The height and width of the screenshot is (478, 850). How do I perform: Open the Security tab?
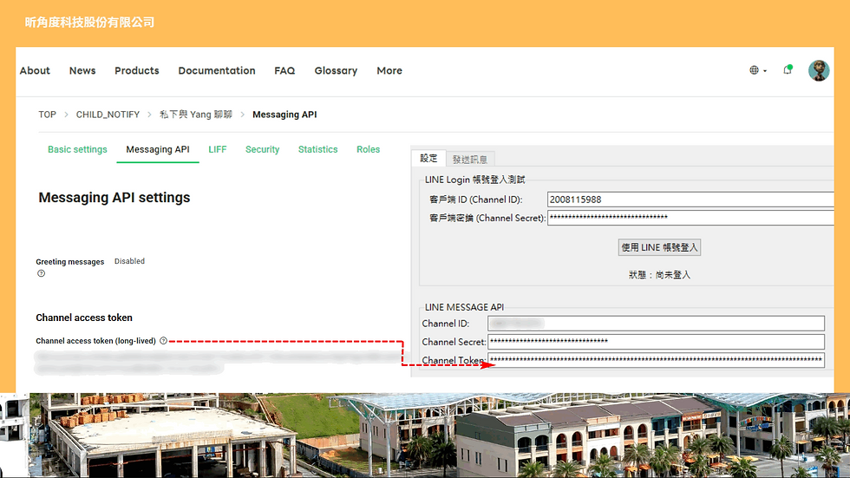click(x=262, y=149)
